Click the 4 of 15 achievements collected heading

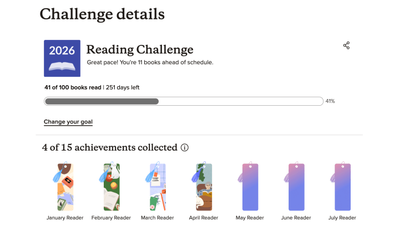coord(109,148)
